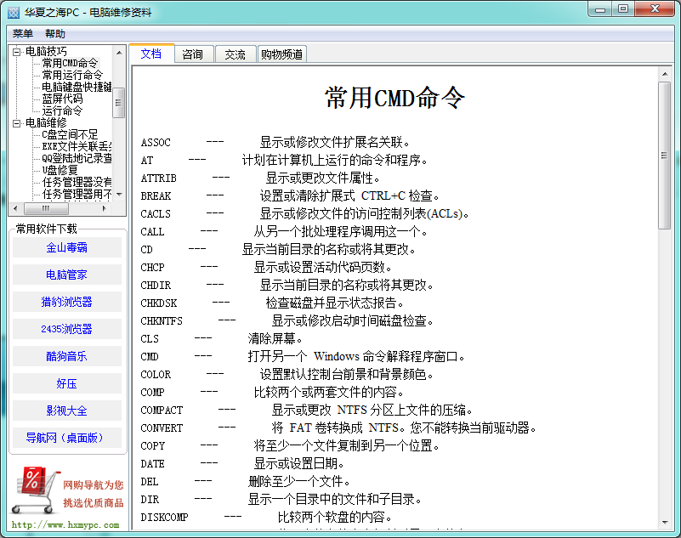Switch to the 咨询 tab
The image size is (681, 538).
[193, 54]
